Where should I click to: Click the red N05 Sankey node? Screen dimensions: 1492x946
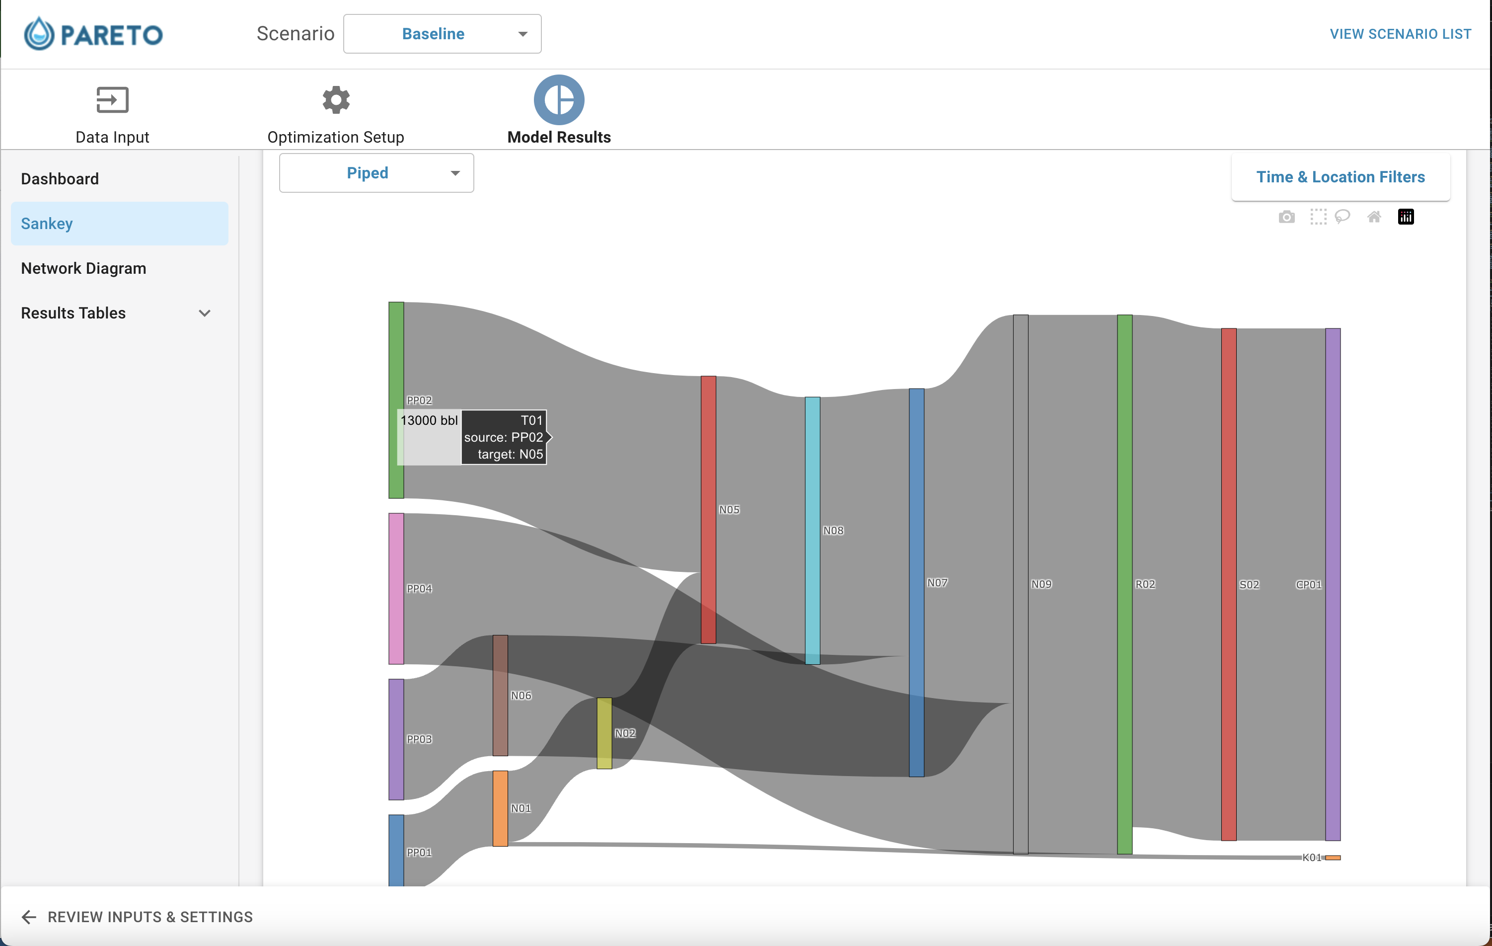pyautogui.click(x=708, y=510)
